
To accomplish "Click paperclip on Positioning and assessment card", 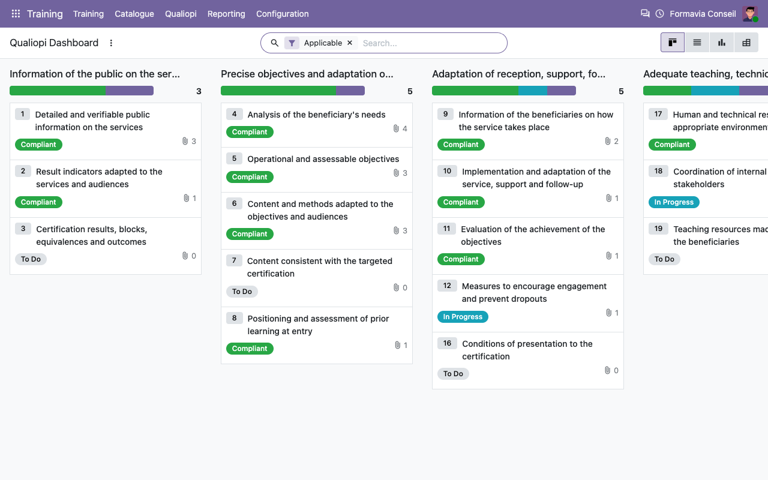I will 397,345.
